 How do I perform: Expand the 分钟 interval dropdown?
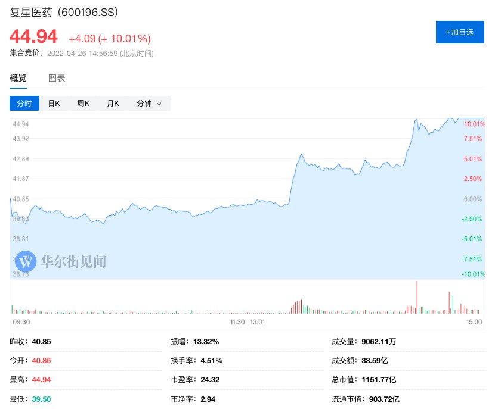coord(149,104)
